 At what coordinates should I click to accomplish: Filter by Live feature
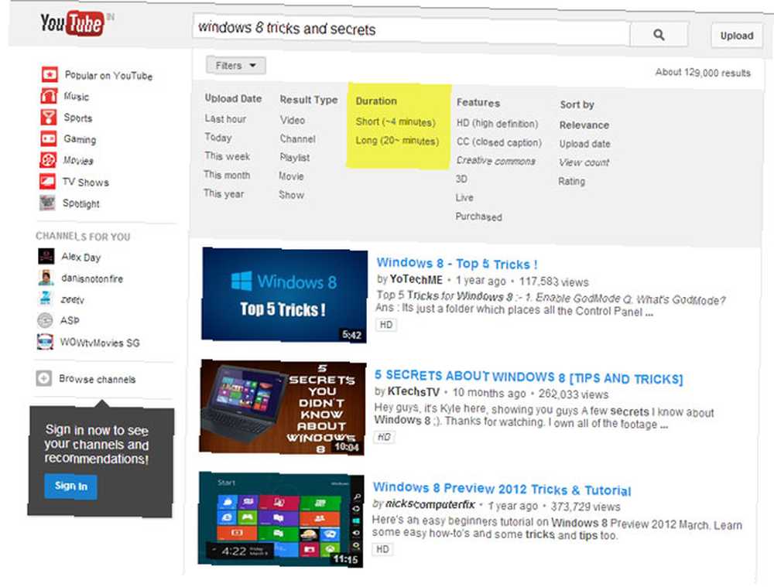click(x=464, y=197)
